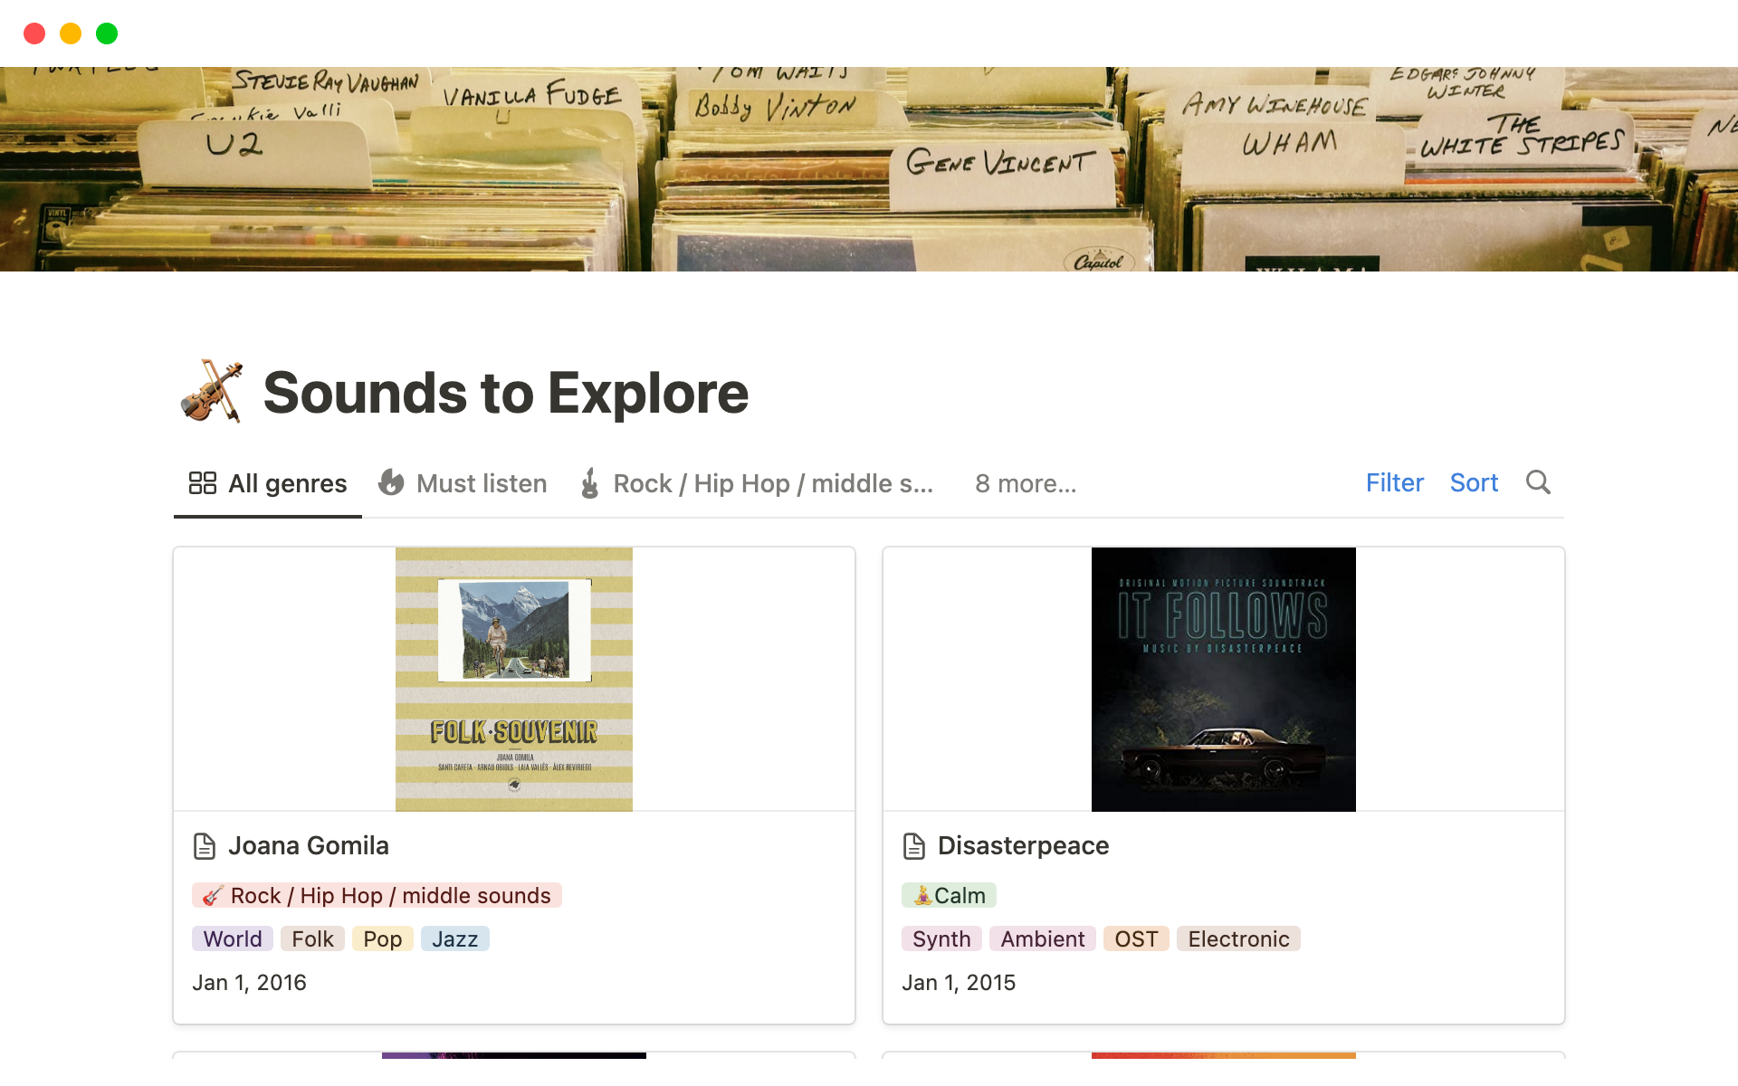Open the Filter options
Image resolution: width=1738 pixels, height=1086 pixels.
point(1394,482)
